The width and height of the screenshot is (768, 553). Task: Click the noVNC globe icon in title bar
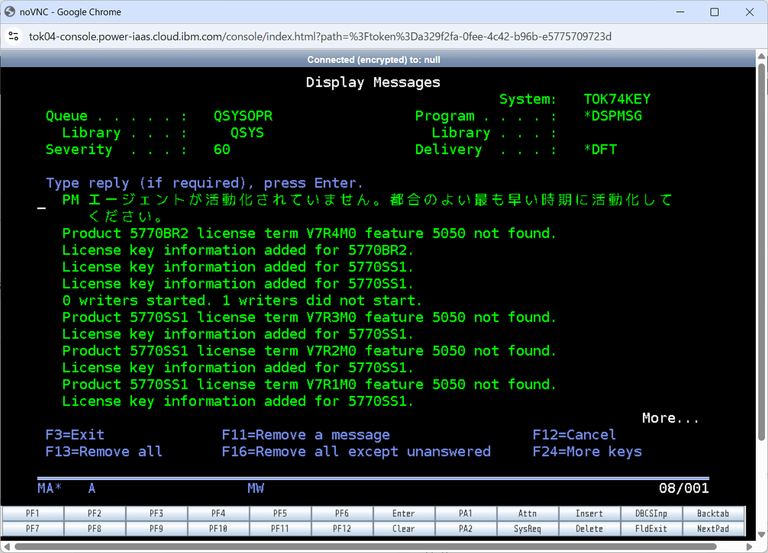[x=10, y=12]
